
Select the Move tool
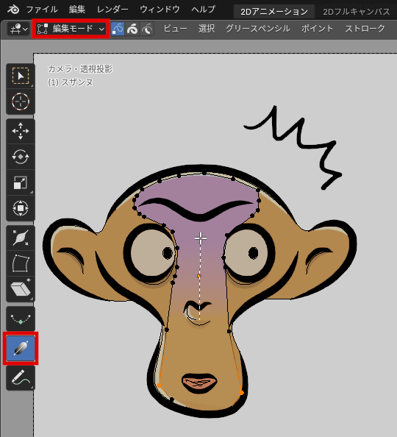[21, 131]
